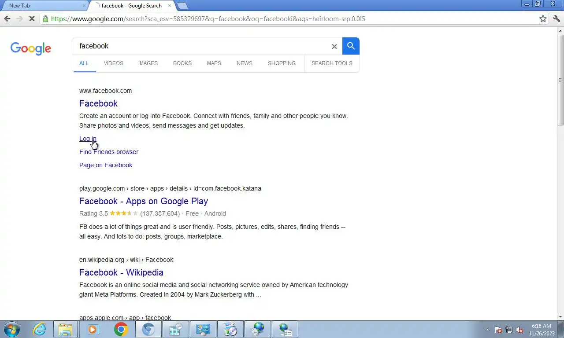The height and width of the screenshot is (338, 564).
Task: Click the Google Chrome taskbar icon
Action: click(x=121, y=329)
